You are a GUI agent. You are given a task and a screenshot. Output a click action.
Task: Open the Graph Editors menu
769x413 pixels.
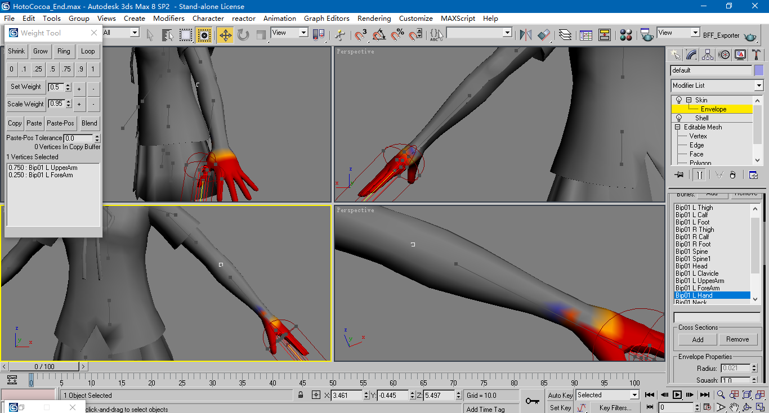[x=327, y=18]
